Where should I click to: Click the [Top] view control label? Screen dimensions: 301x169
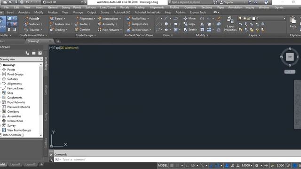click(x=56, y=48)
